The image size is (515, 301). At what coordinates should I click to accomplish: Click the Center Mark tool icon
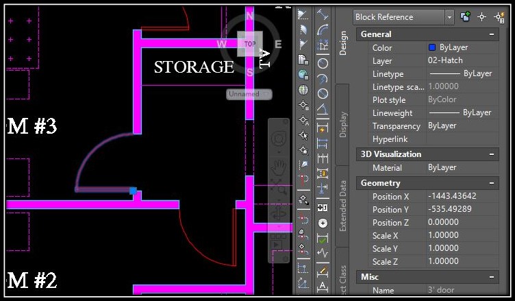pos(323,224)
